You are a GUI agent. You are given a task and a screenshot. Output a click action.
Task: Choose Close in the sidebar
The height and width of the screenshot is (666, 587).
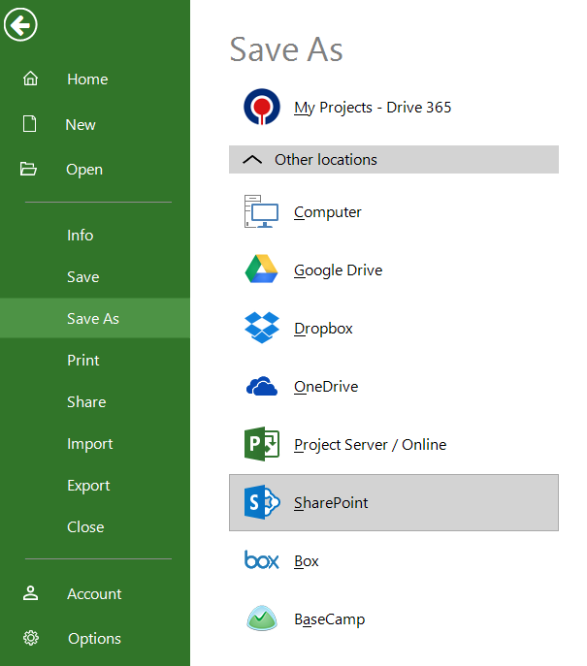(85, 527)
